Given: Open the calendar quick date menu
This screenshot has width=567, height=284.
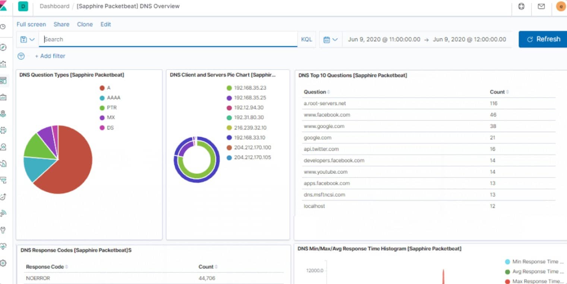Looking at the screenshot, I should 331,39.
